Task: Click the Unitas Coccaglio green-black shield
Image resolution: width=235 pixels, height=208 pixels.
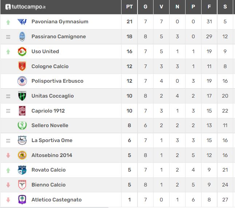Action: click(x=22, y=96)
